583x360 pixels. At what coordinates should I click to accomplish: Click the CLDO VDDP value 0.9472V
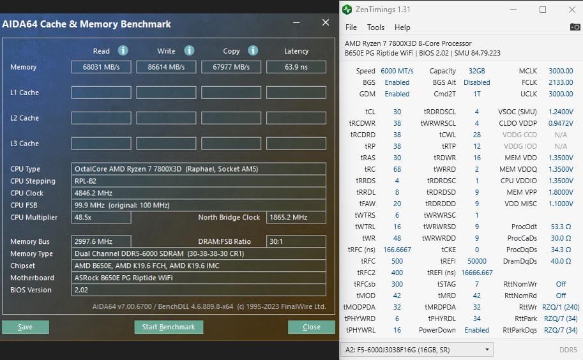pyautogui.click(x=561, y=123)
